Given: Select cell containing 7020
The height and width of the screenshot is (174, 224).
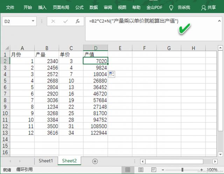Looking at the screenshot, I should (96, 61).
